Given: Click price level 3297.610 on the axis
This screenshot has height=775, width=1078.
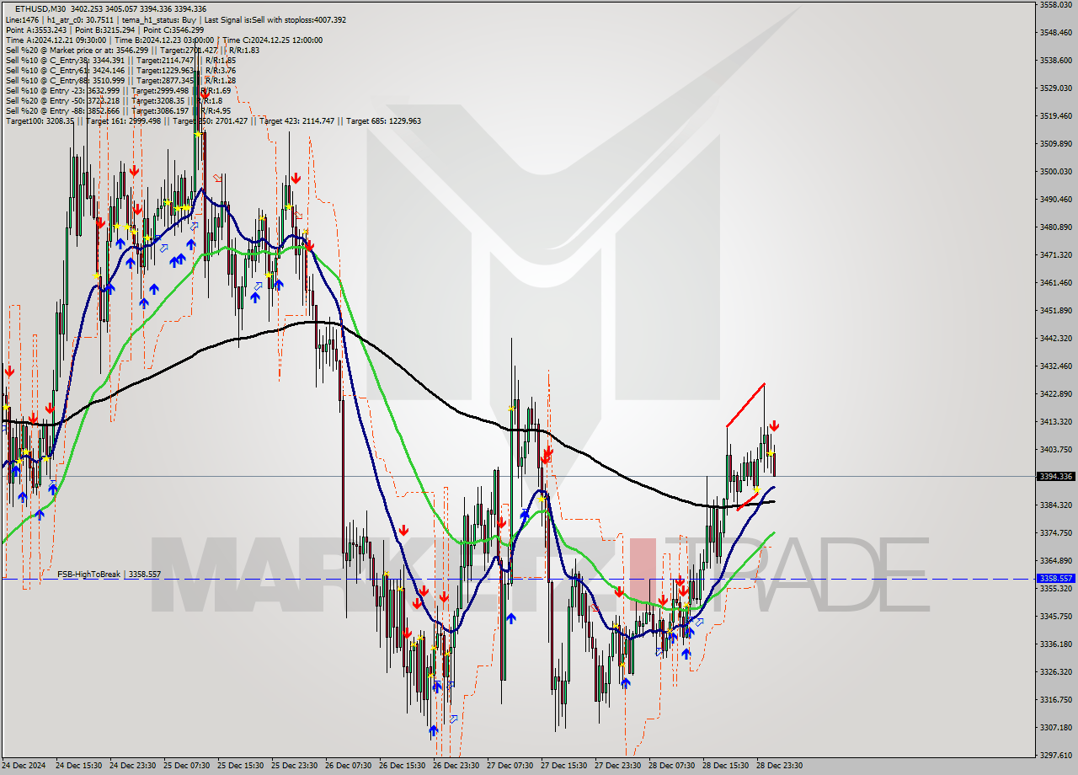Looking at the screenshot, I should coord(1055,755).
